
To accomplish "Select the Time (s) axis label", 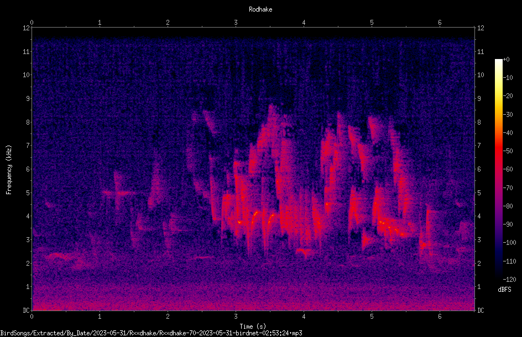I will coord(253,327).
